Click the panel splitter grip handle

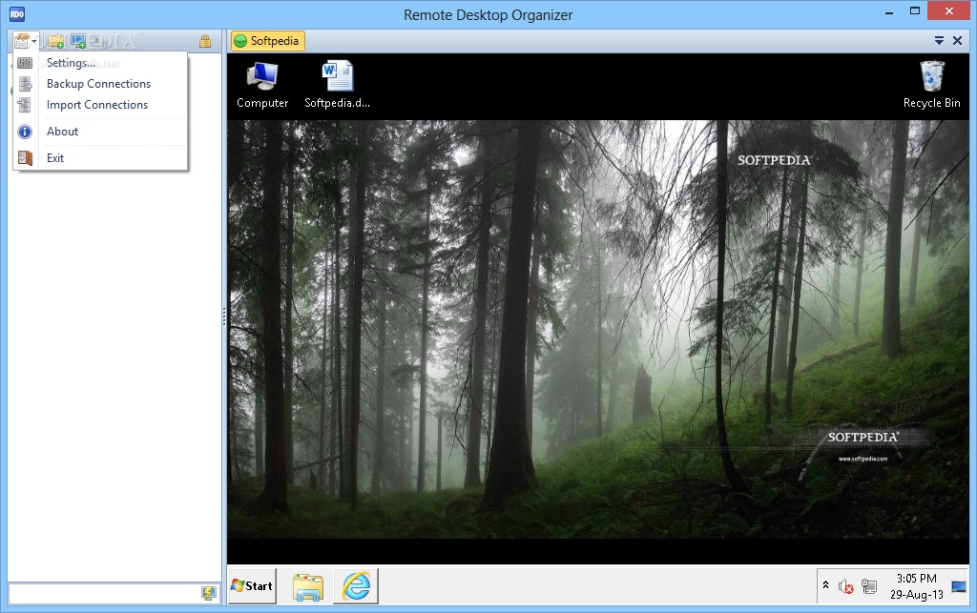[224, 317]
